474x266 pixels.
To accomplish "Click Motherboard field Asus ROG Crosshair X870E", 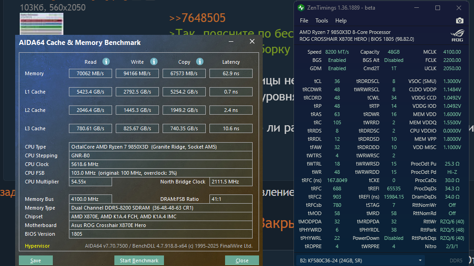I will pos(160,225).
